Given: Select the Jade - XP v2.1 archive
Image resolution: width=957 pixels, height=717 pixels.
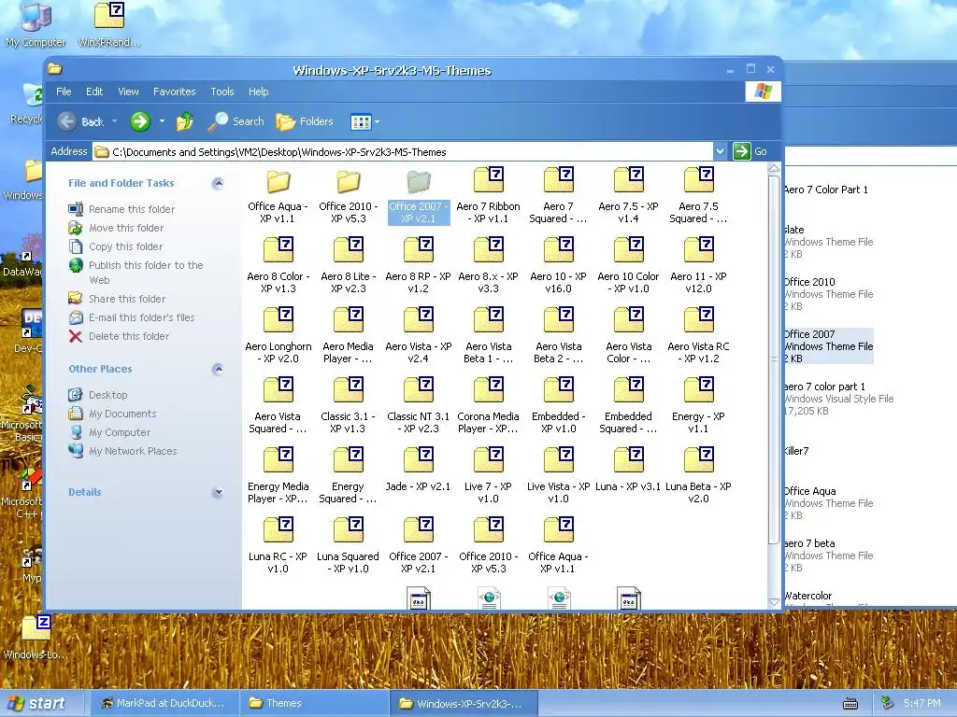Looking at the screenshot, I should [x=418, y=470].
